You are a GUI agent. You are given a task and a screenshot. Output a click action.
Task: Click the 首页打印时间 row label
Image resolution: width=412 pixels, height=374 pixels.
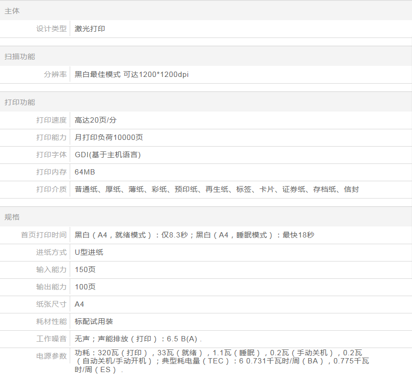[x=44, y=235]
